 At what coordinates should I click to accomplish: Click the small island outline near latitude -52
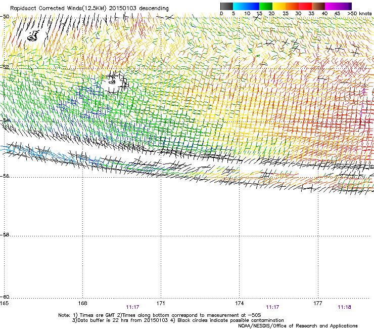point(112,82)
